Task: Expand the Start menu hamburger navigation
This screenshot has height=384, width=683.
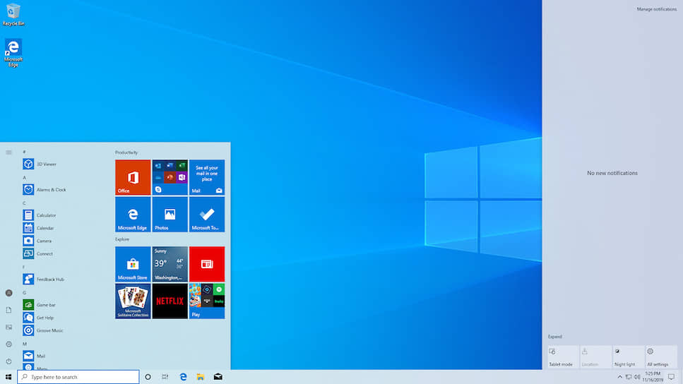Action: coord(8,152)
